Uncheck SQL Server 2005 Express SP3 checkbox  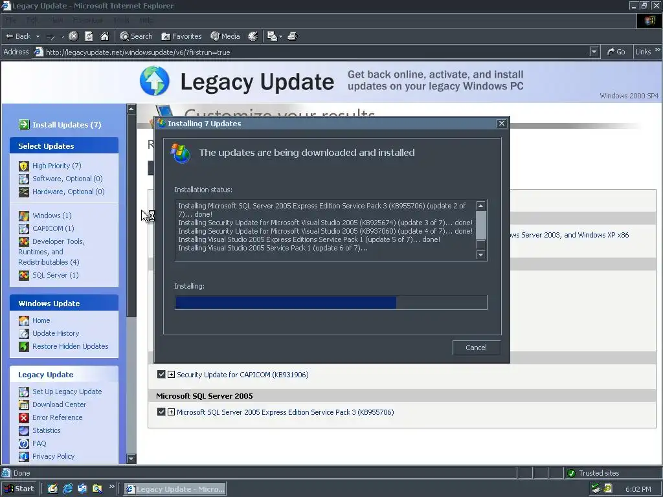coord(161,412)
